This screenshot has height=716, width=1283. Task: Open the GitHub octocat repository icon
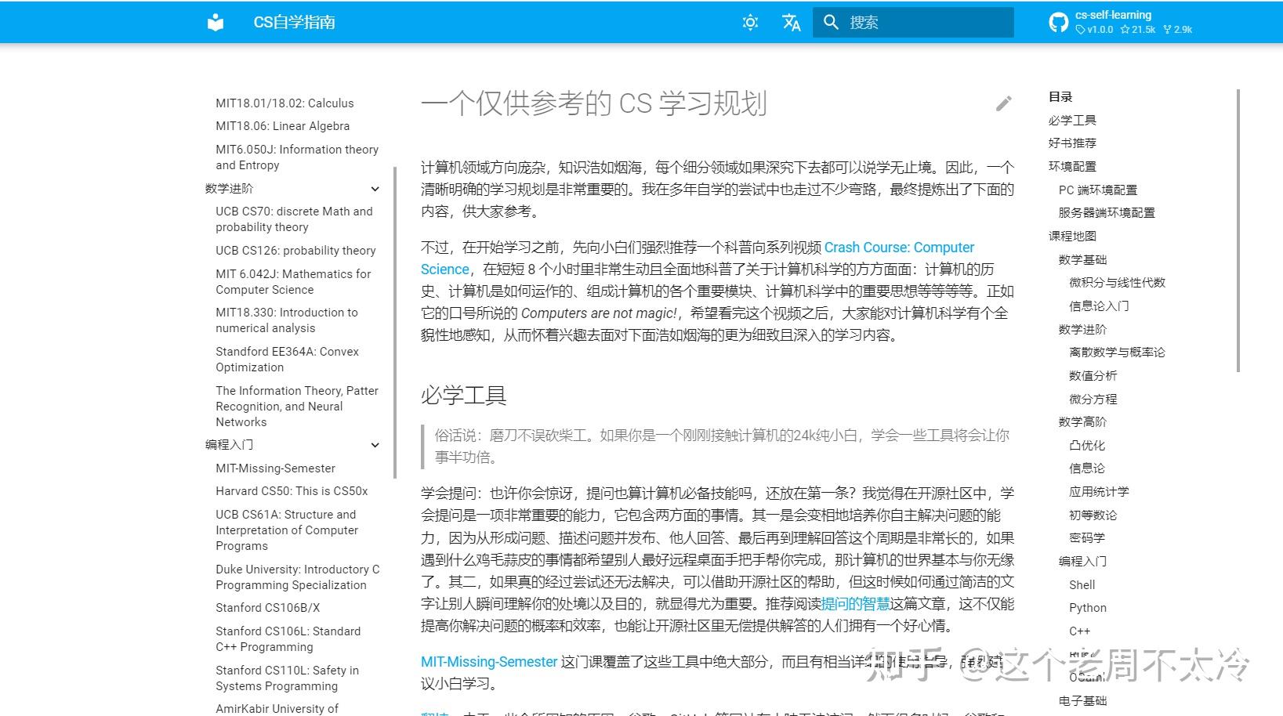(x=1059, y=22)
